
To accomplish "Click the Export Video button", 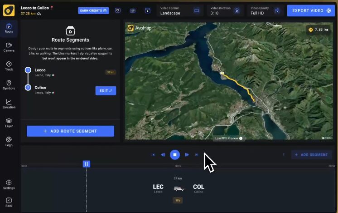I will [311, 10].
